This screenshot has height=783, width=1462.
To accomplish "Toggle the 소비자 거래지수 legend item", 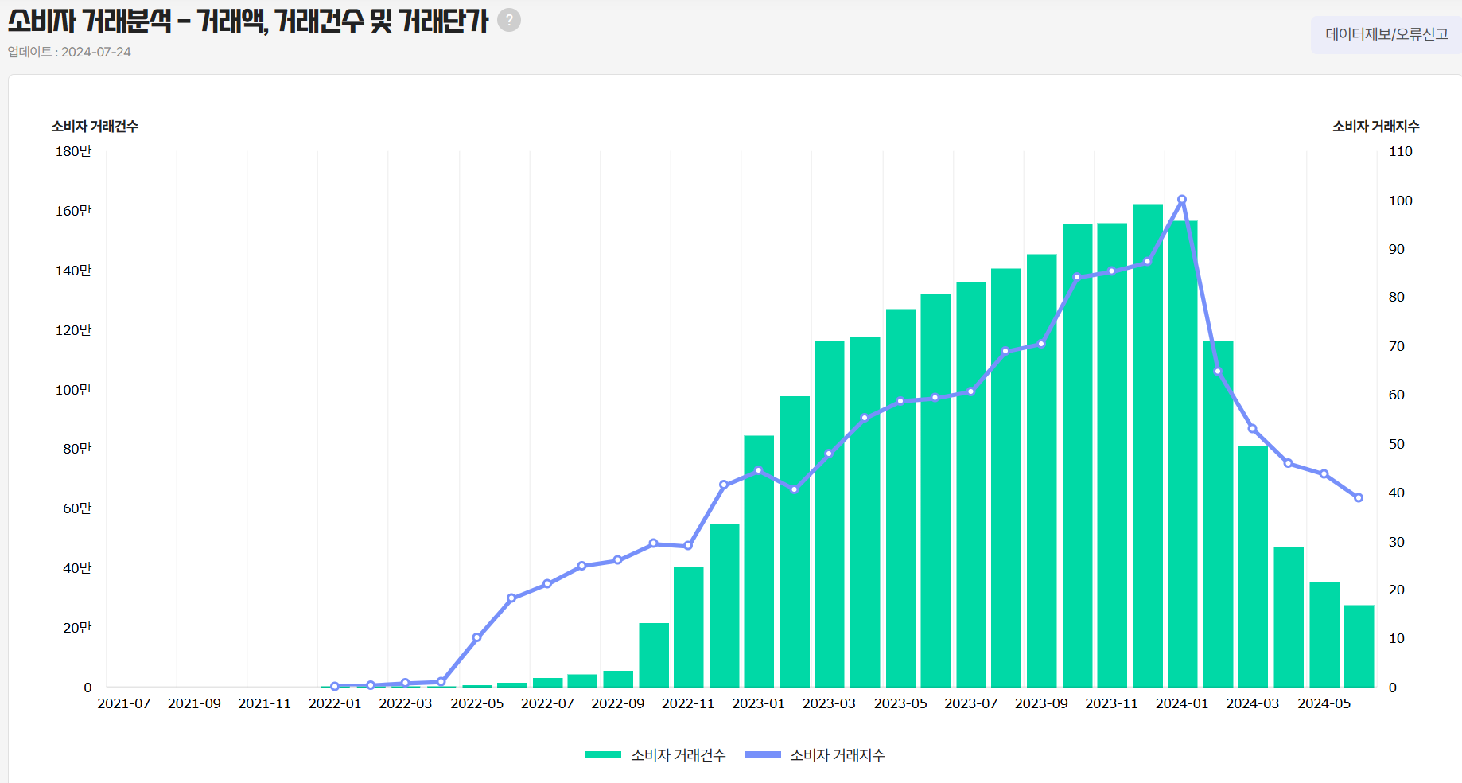I will pos(815,755).
